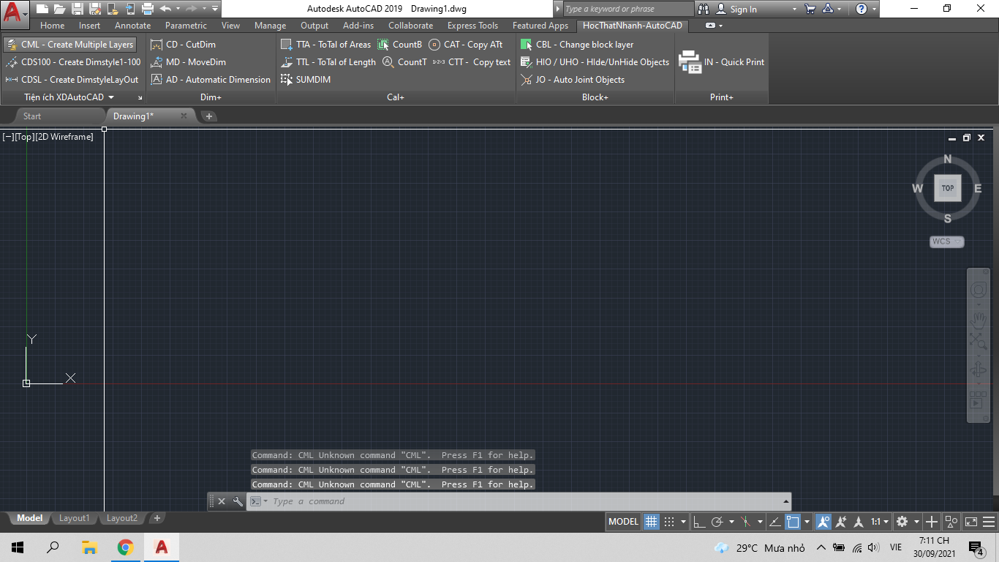Click the Save floppy disk icon
The height and width of the screenshot is (562, 999).
click(x=77, y=9)
